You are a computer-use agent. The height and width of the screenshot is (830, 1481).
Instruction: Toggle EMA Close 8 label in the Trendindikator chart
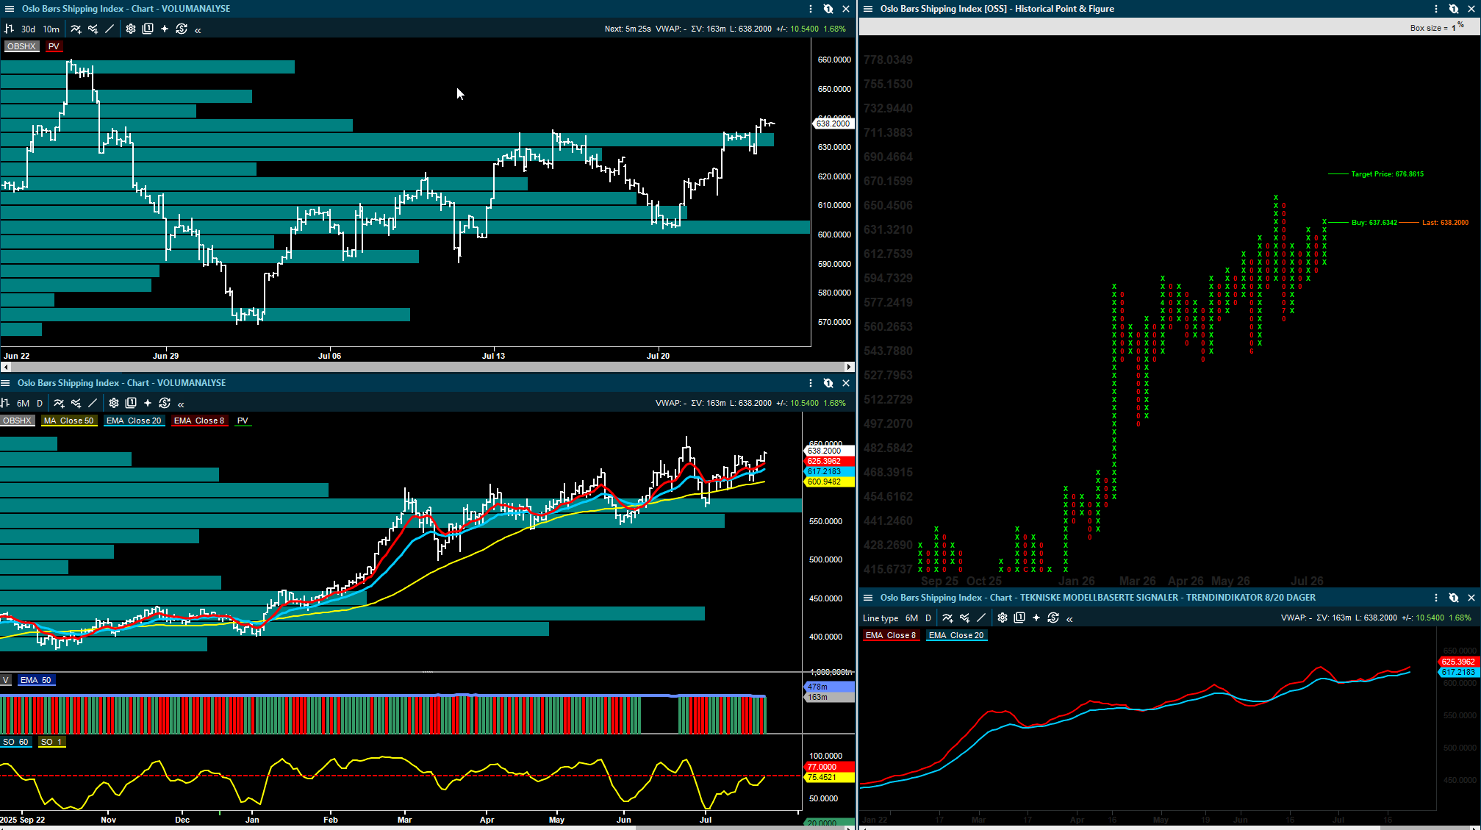click(891, 635)
